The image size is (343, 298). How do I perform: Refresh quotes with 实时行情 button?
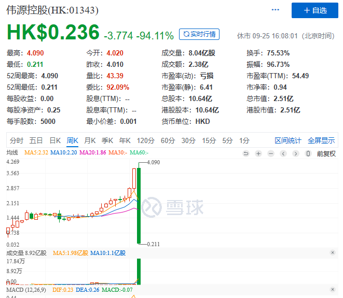pyautogui.click(x=199, y=34)
